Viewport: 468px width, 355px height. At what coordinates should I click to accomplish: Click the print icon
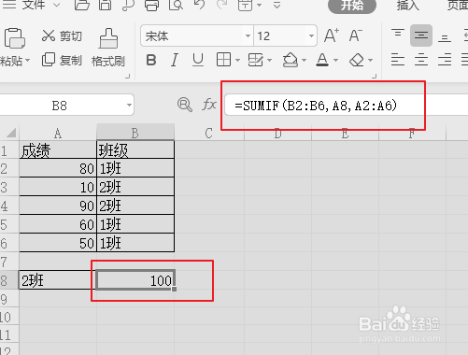point(151,5)
